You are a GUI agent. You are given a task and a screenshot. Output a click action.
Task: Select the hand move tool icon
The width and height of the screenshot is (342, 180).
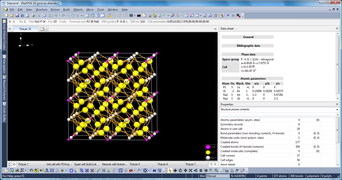[x=72, y=16]
